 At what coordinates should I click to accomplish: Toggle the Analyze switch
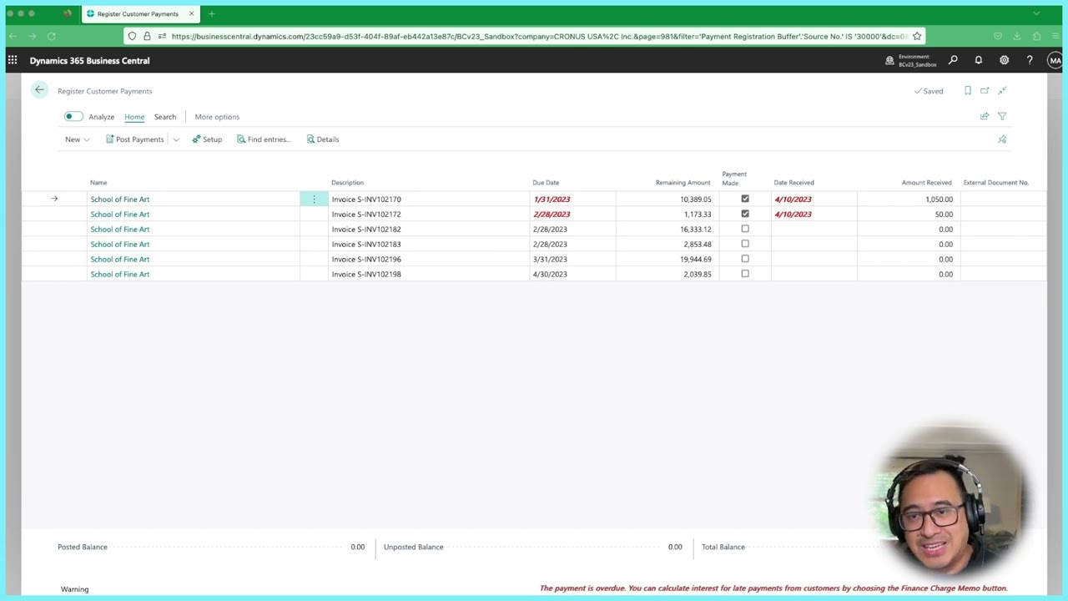click(x=73, y=117)
